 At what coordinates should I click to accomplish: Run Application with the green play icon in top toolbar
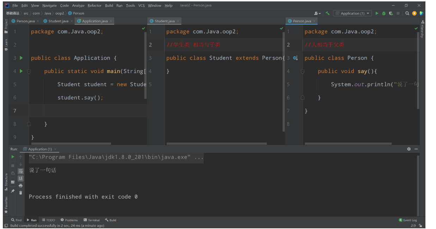(377, 13)
